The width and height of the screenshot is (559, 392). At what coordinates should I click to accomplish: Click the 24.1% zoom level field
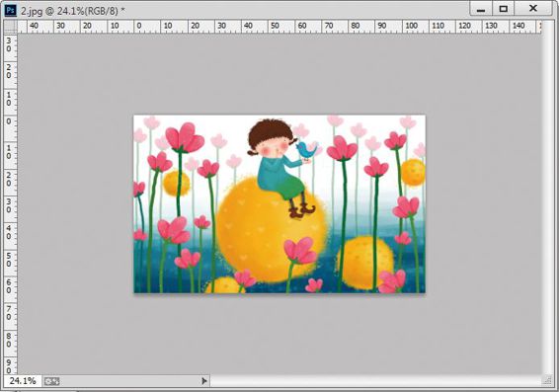click(x=23, y=381)
